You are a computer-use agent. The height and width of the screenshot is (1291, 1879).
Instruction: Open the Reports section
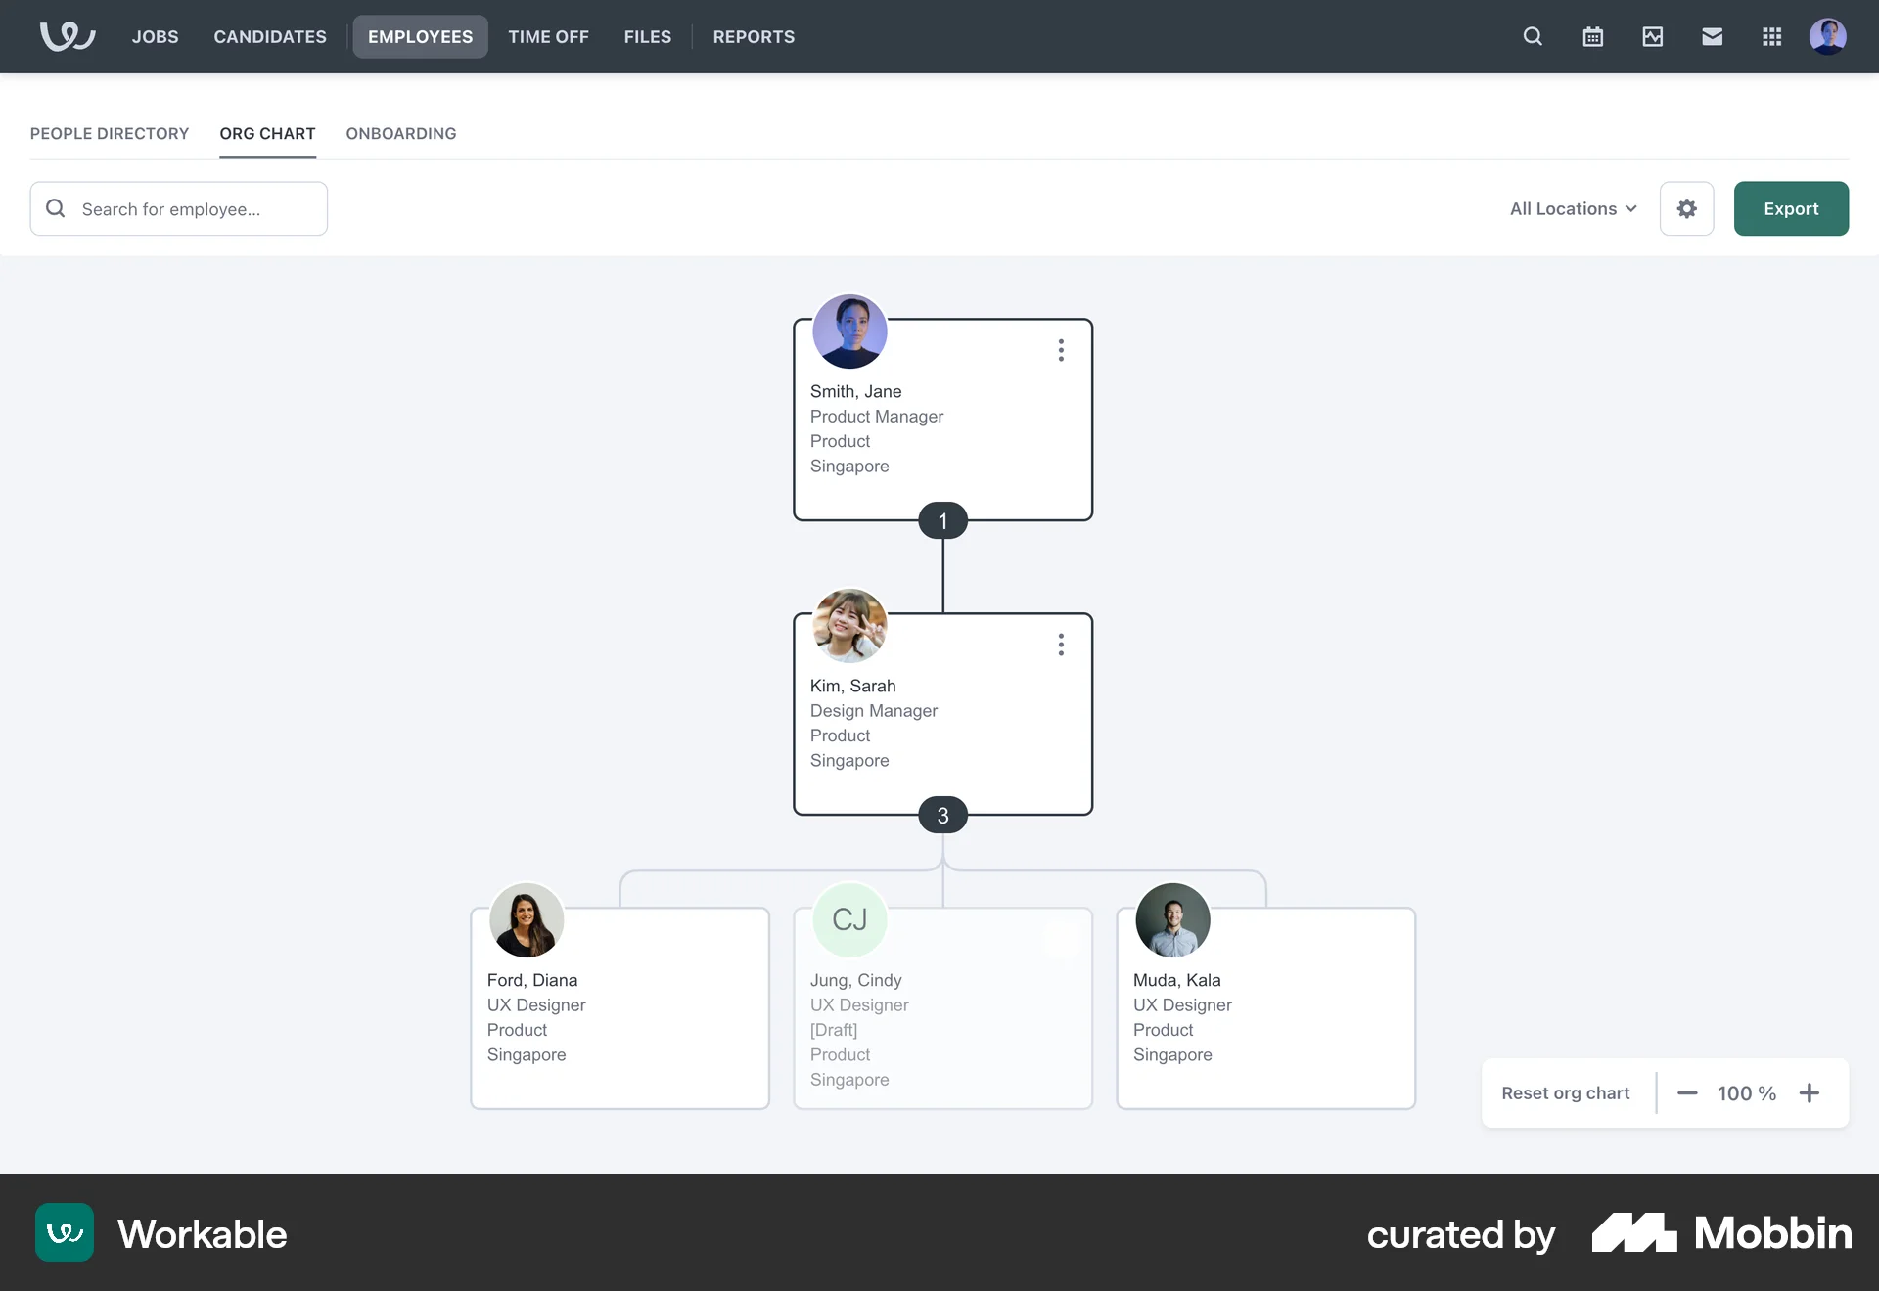pos(754,36)
